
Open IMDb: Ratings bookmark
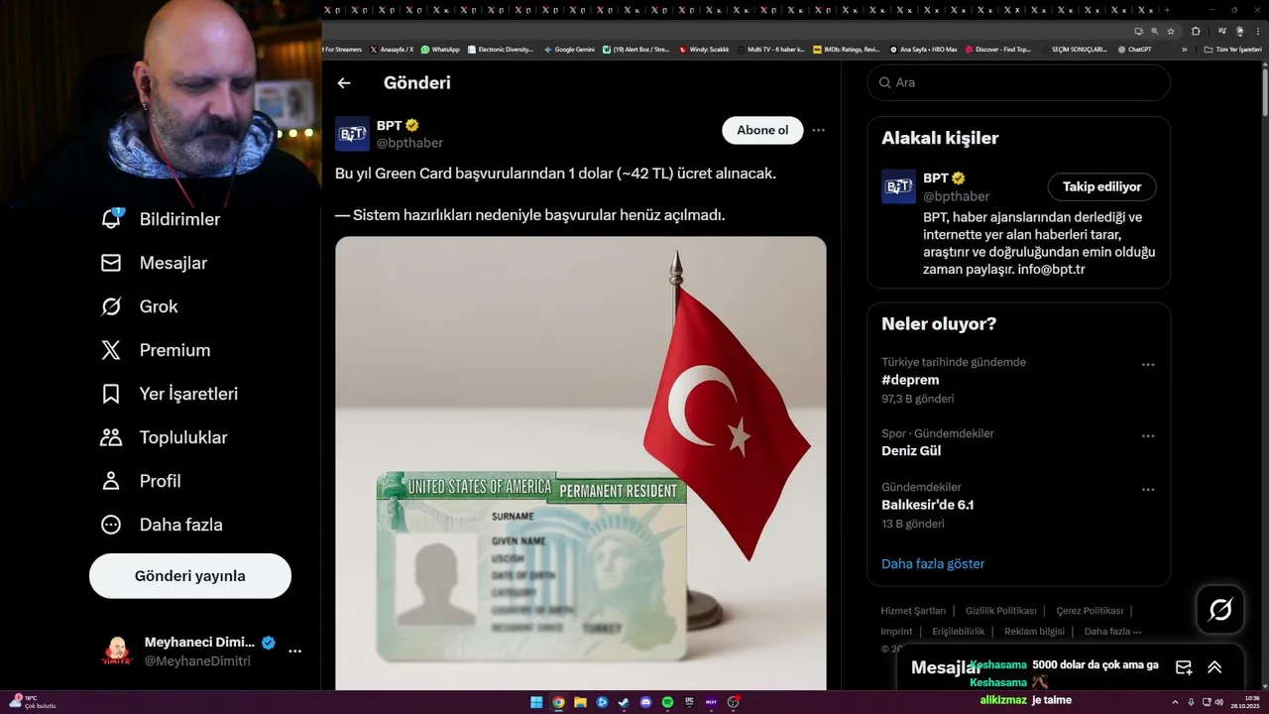(846, 50)
